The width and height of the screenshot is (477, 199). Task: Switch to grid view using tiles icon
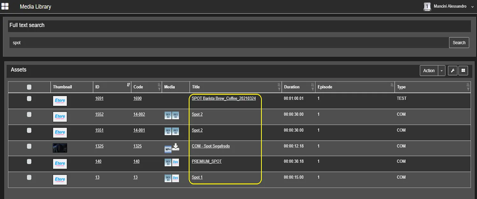click(x=463, y=71)
